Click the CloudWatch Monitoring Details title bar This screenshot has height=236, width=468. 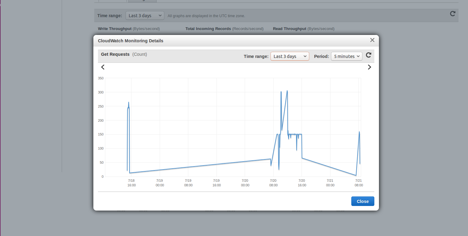[x=131, y=41]
